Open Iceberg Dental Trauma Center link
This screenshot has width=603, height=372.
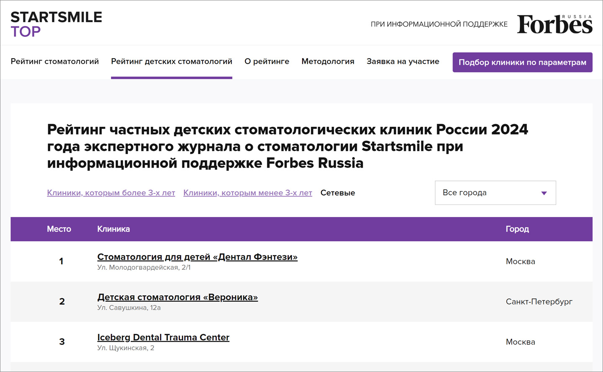[163, 337]
